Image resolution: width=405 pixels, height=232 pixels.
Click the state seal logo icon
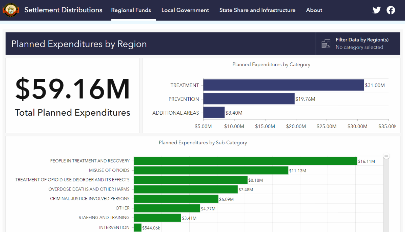coord(11,10)
